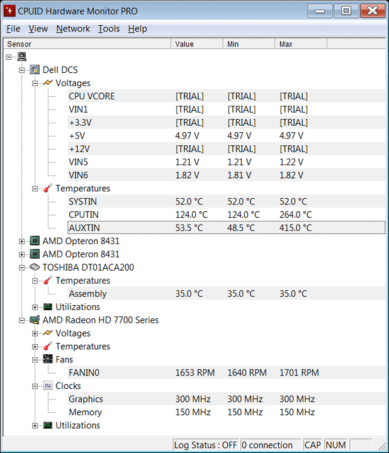Click the thermometer icon beside Dell DCS Temperatures
Screen dimensions: 389x453
(48, 189)
